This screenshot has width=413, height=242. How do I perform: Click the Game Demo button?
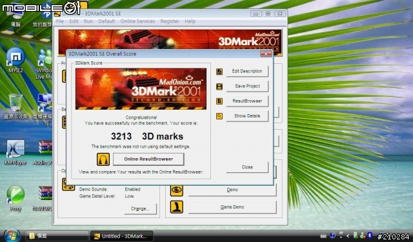[232, 207]
